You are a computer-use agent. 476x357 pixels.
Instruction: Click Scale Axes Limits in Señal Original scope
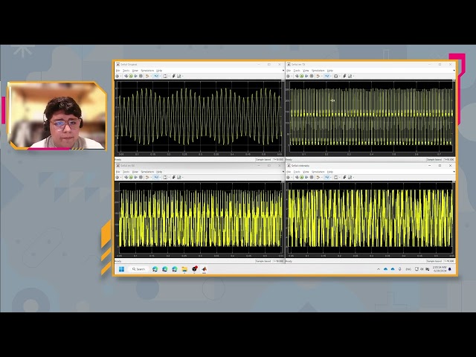[165, 76]
